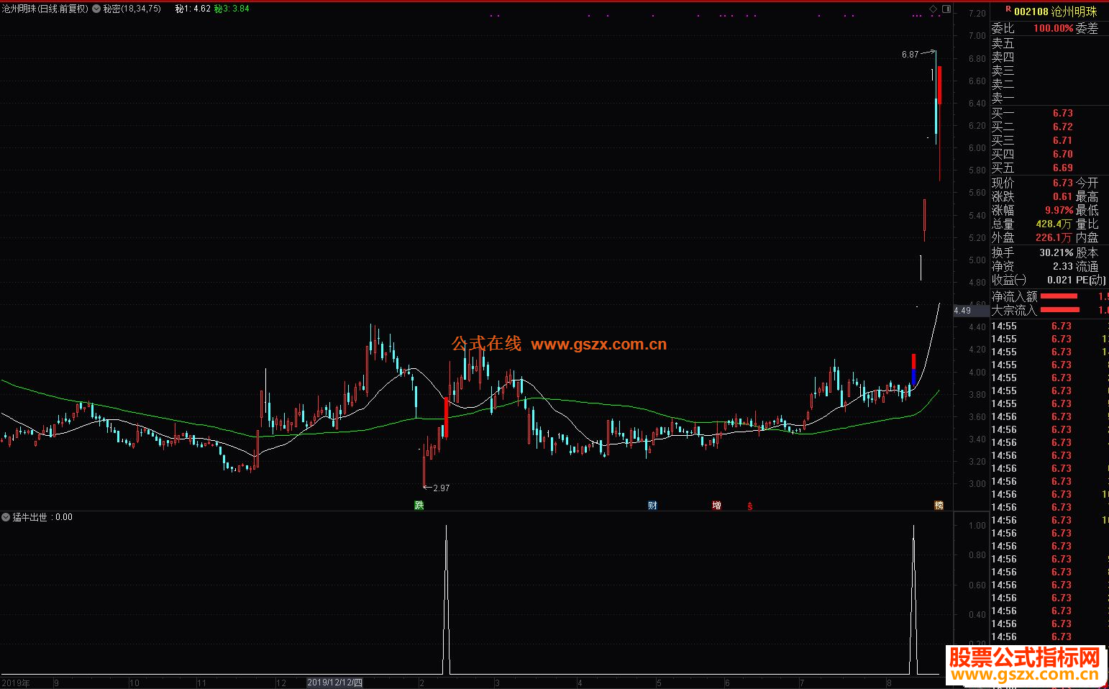This screenshot has height=689, width=1109.
Task: Click the 6.87 high price annotation
Action: point(910,54)
